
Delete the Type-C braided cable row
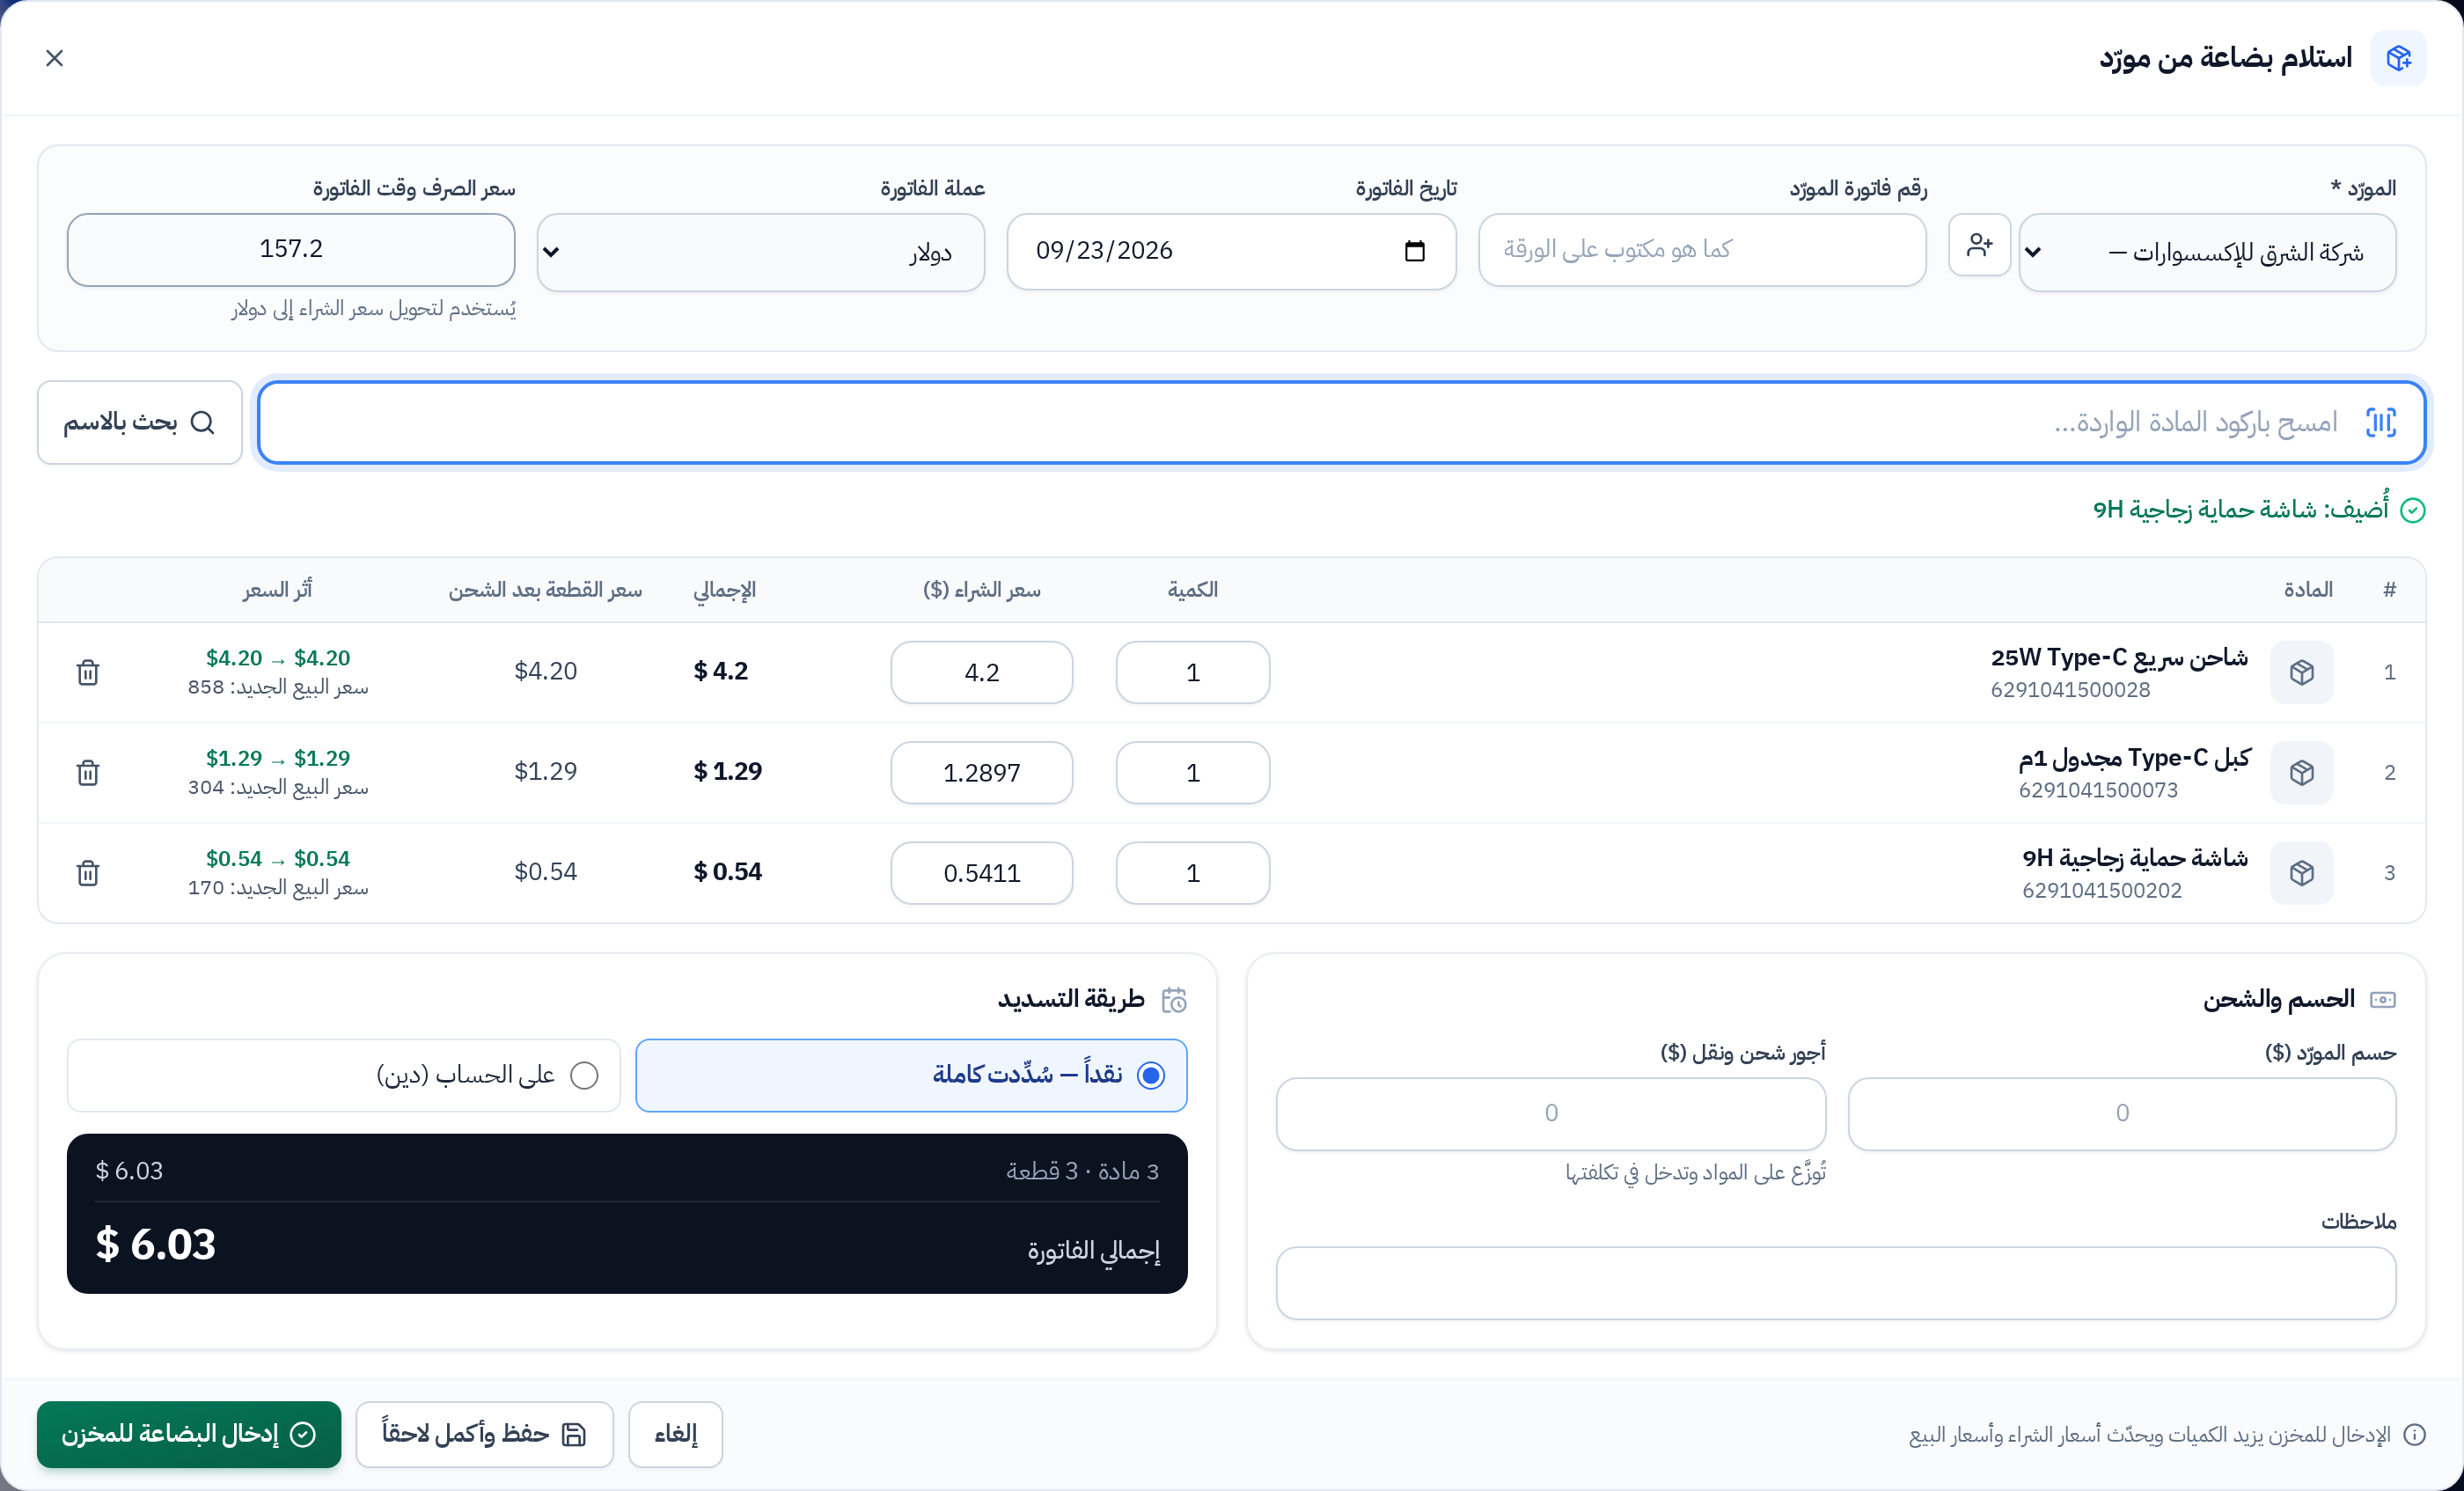88,772
